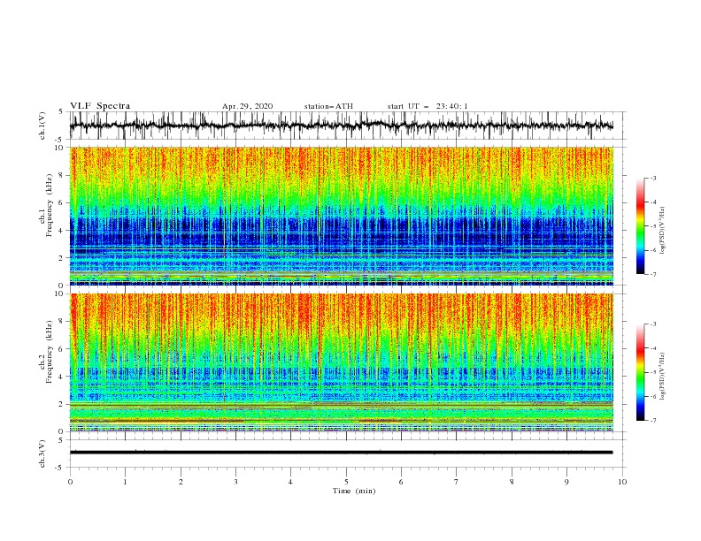Click the "10" kHz tick of ch.2 spectrogram
This screenshot has width=701, height=541.
pos(60,293)
